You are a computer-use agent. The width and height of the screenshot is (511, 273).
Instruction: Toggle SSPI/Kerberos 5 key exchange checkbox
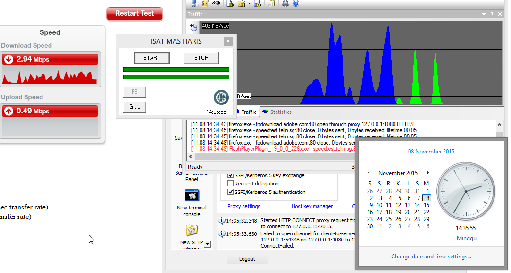(x=230, y=175)
